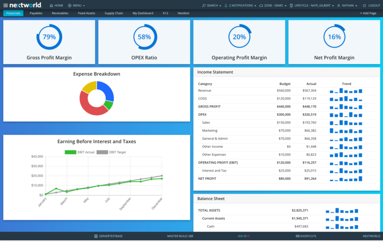Viewport: 383px width, 242px height.
Task: Click the + Add Page button
Action: click(x=368, y=13)
